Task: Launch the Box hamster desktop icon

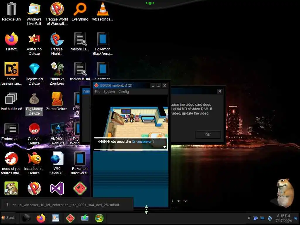Action: (11, 188)
